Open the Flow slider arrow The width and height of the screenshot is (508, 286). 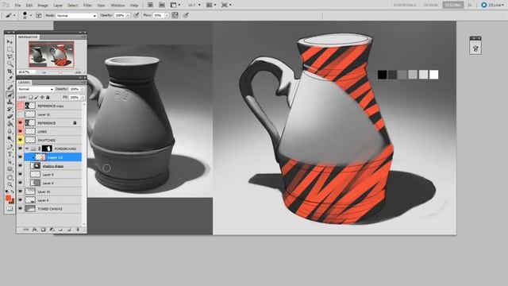click(167, 15)
